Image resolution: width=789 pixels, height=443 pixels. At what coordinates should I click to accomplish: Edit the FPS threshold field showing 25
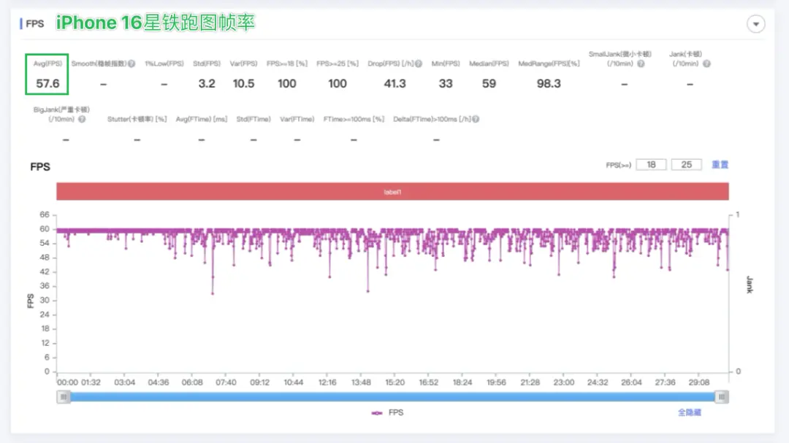(686, 165)
